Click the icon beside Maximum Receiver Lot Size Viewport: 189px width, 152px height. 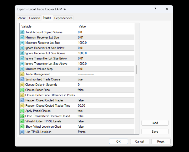(22, 43)
